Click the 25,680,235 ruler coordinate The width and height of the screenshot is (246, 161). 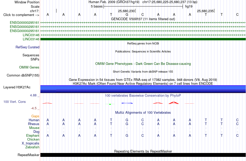tap(205, 11)
